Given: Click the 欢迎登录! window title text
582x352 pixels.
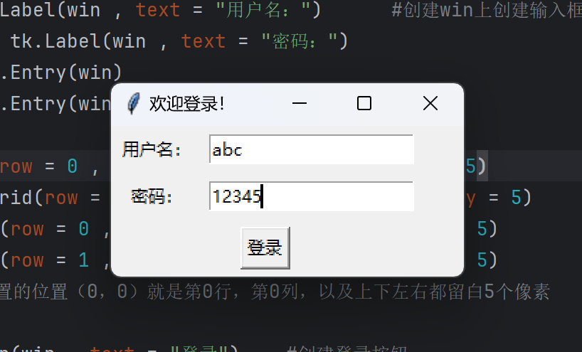Looking at the screenshot, I should [186, 104].
